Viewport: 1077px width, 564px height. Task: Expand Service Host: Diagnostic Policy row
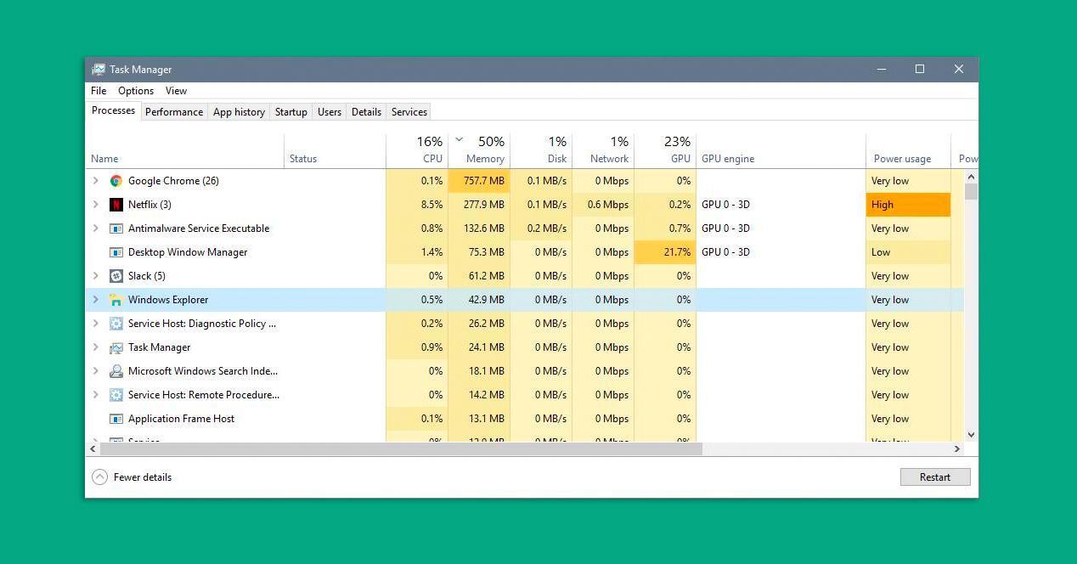[95, 324]
